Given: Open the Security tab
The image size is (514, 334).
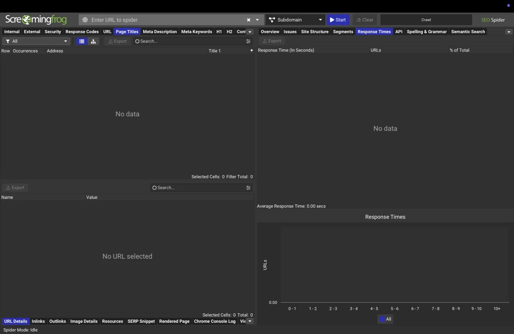Looking at the screenshot, I should [x=53, y=32].
